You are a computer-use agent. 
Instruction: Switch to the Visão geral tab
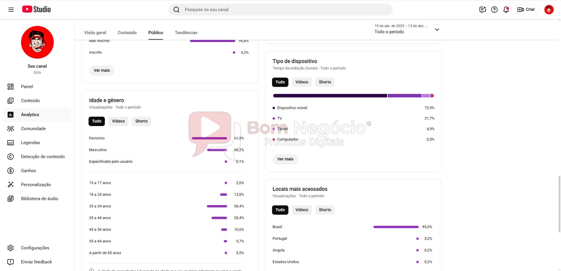(95, 33)
